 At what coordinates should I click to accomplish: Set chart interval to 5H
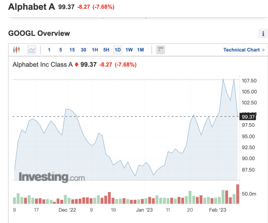(x=106, y=50)
